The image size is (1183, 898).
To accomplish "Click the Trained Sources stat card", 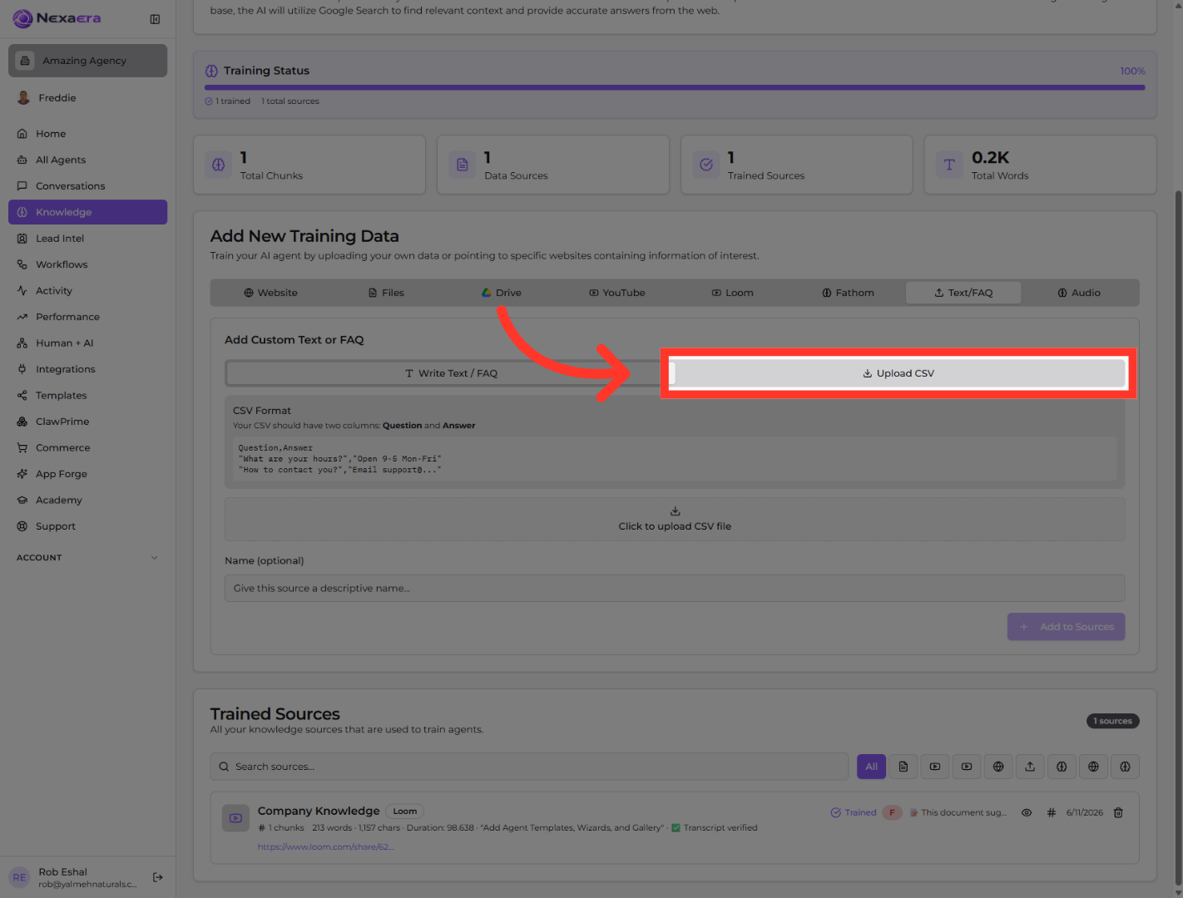I will (x=797, y=165).
